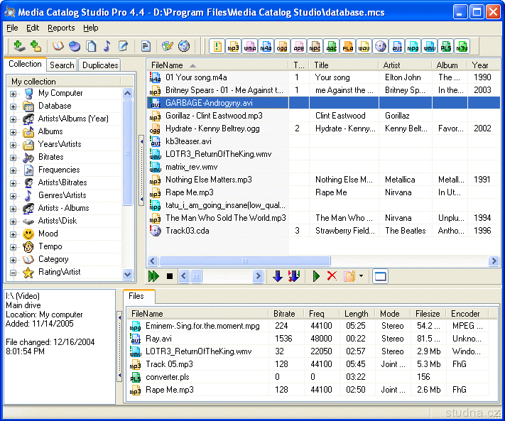
Task: Expand the Genres\Artists tree node
Action: click(x=13, y=195)
